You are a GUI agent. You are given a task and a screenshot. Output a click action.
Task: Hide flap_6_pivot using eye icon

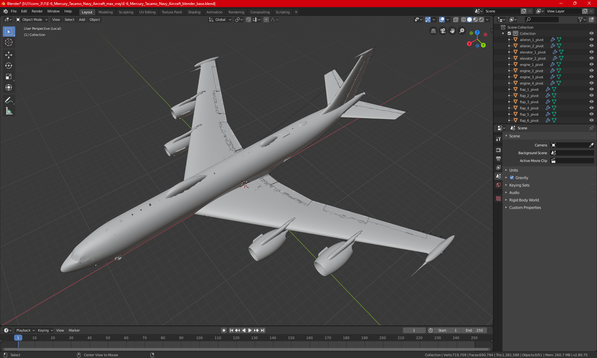pos(591,121)
